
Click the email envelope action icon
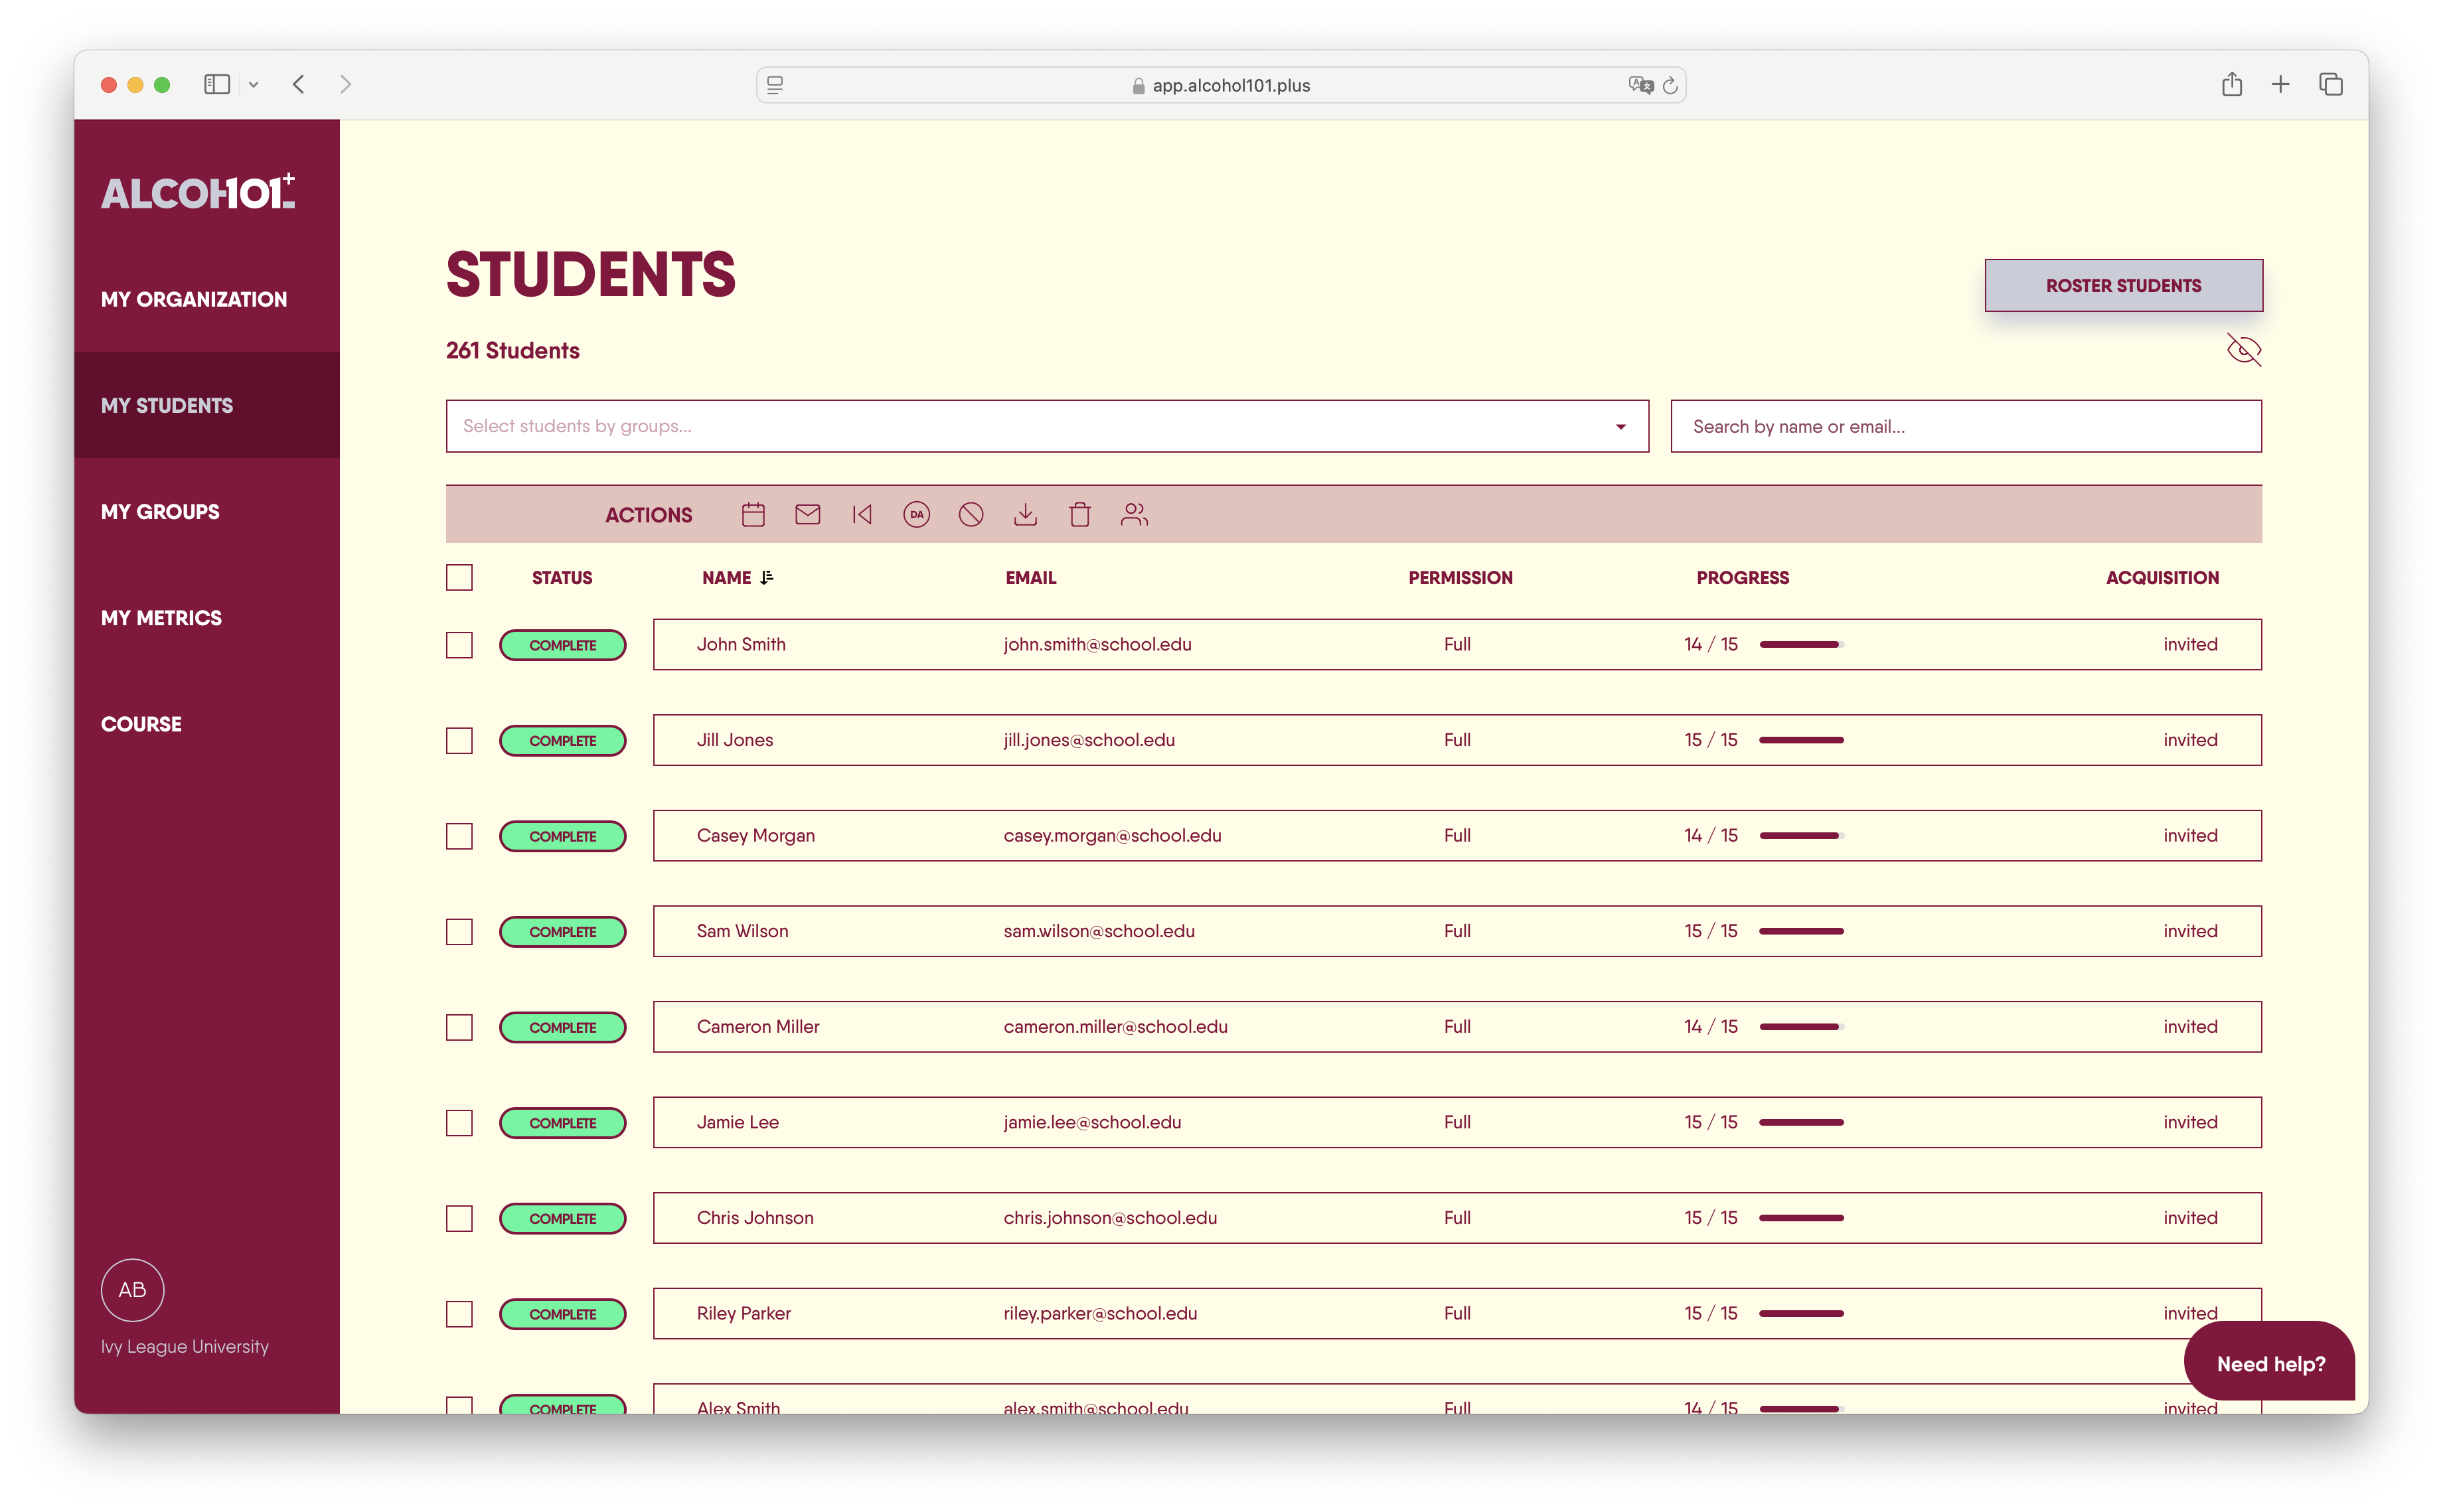click(x=807, y=514)
